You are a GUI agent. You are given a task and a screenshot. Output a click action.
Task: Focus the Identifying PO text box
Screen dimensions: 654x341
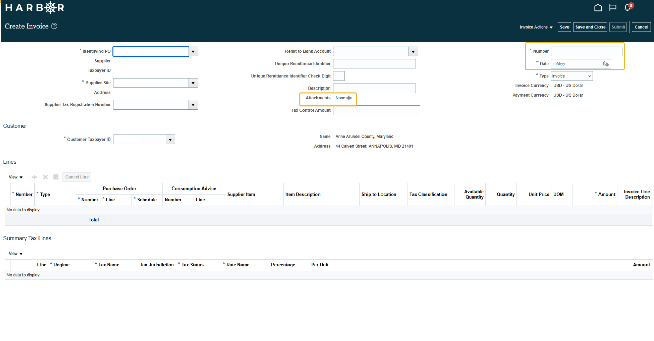tap(151, 51)
